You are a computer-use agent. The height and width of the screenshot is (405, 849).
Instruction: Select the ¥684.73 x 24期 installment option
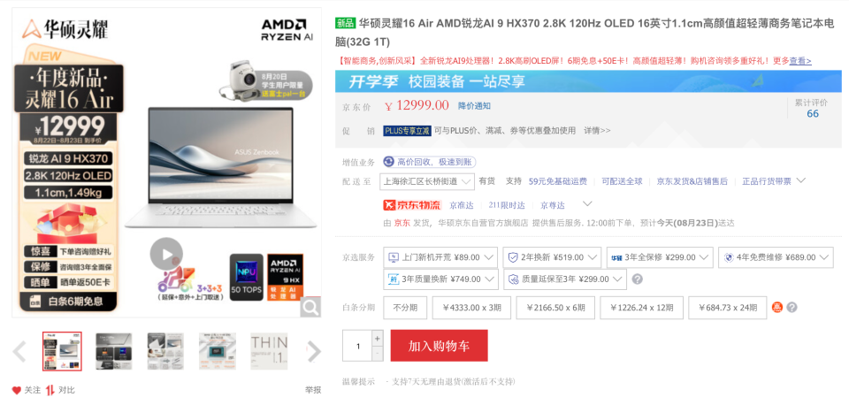[x=727, y=308]
